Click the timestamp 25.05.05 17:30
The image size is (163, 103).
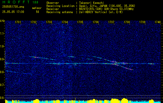tap(13, 12)
